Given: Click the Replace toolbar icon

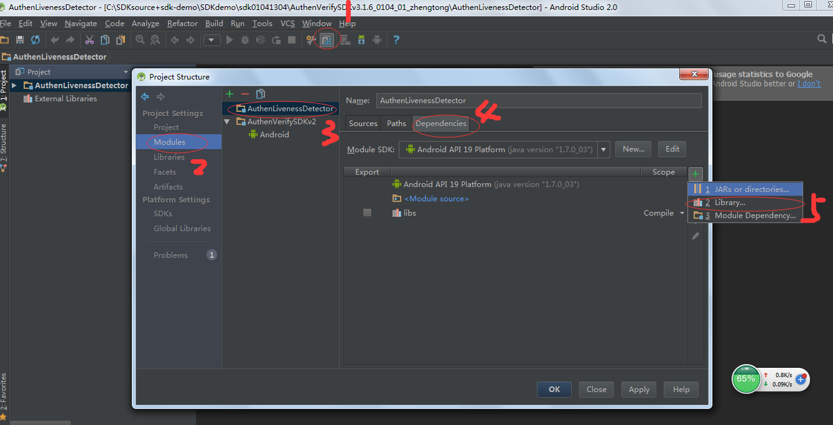Looking at the screenshot, I should pos(156,40).
